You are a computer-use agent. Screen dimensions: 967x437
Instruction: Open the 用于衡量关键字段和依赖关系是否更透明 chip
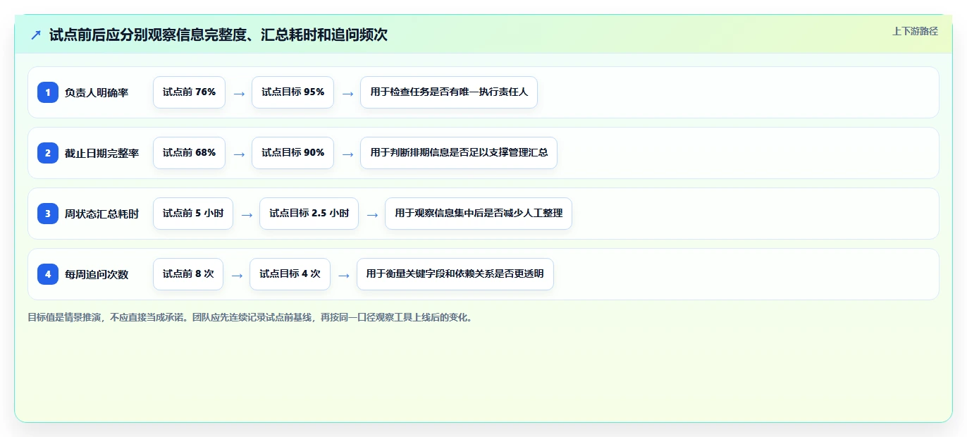point(455,274)
